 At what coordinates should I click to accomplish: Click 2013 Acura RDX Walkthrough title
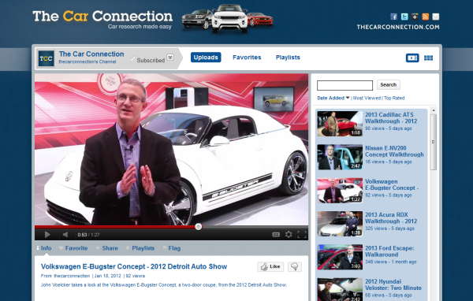click(x=391, y=217)
